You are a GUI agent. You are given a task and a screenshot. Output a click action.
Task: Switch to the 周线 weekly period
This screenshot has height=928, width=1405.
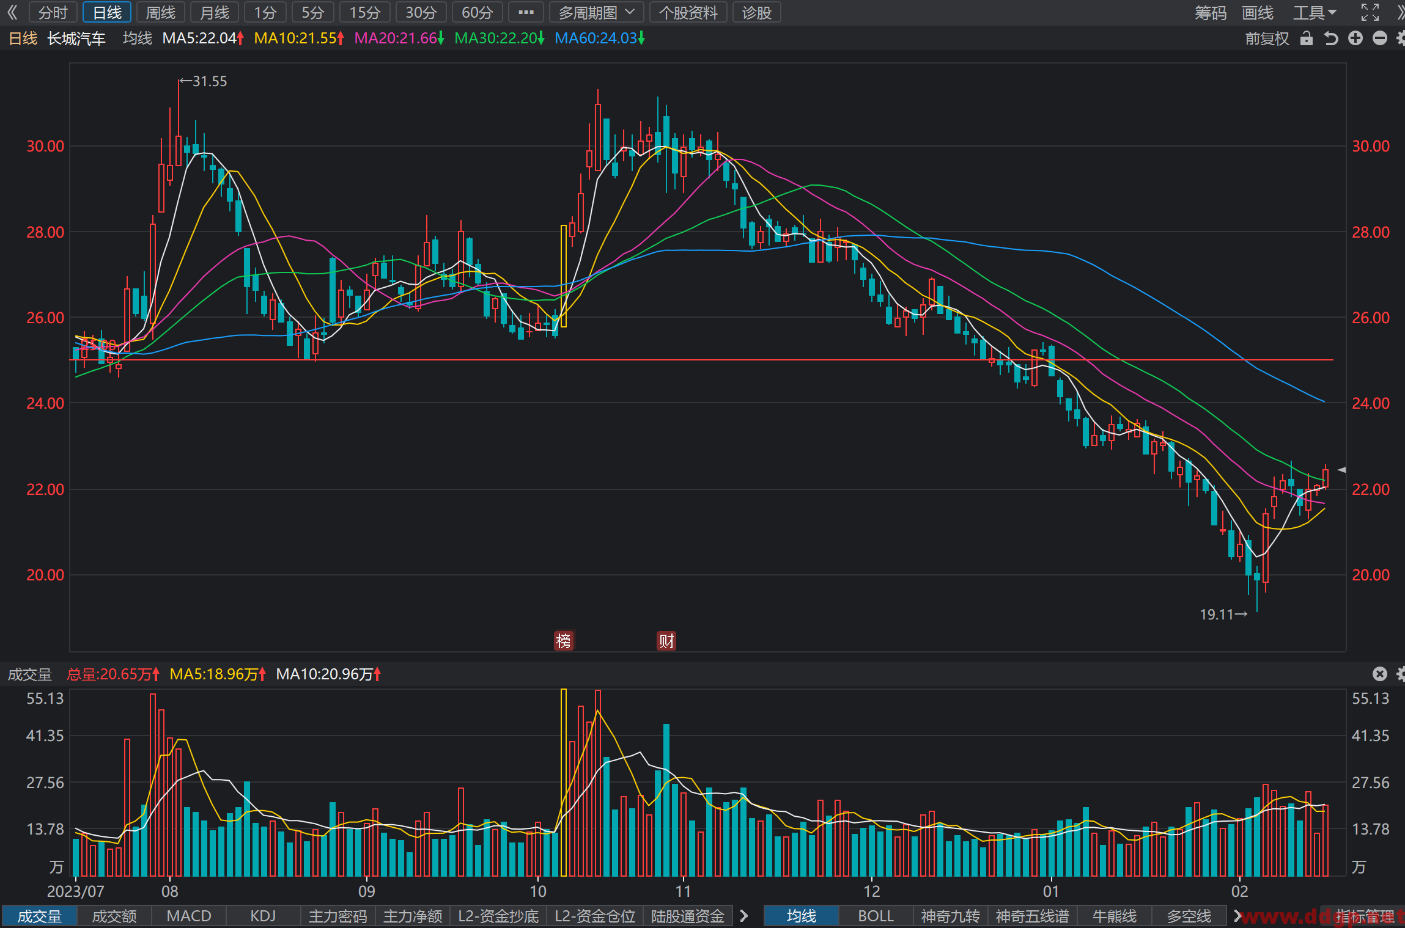tap(161, 12)
